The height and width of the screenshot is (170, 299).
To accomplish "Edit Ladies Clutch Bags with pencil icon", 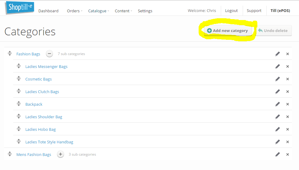I will tap(278, 92).
